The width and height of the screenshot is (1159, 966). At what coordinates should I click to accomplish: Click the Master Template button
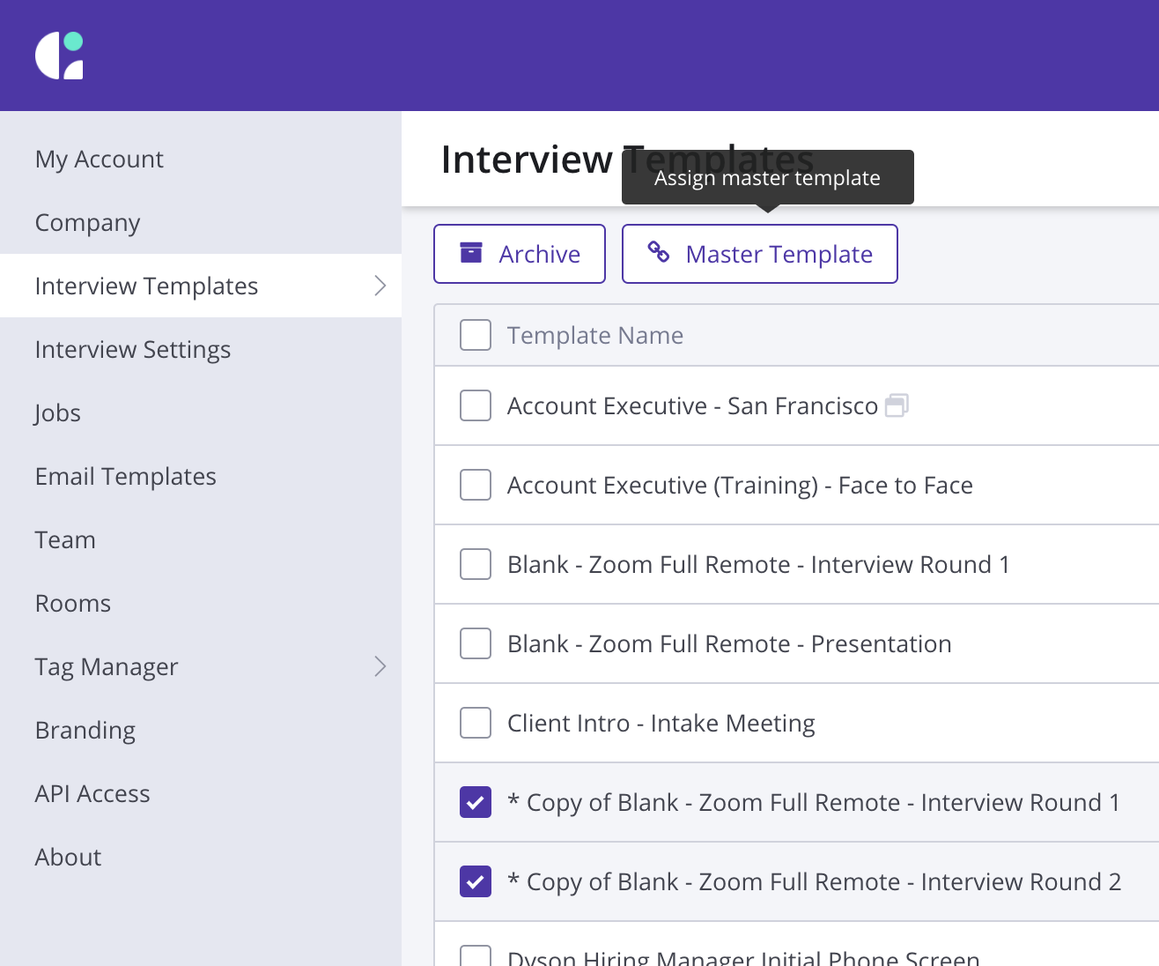[760, 254]
